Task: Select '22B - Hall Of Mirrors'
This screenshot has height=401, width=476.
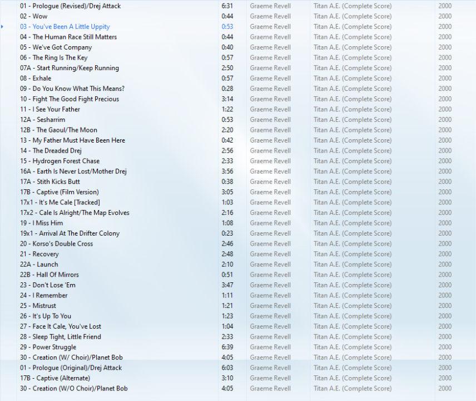Action: 49,275
